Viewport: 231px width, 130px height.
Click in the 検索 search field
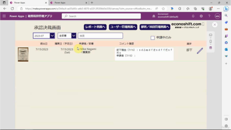click(x=100, y=36)
